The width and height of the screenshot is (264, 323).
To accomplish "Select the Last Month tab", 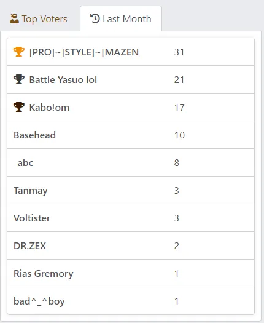I will tap(121, 18).
